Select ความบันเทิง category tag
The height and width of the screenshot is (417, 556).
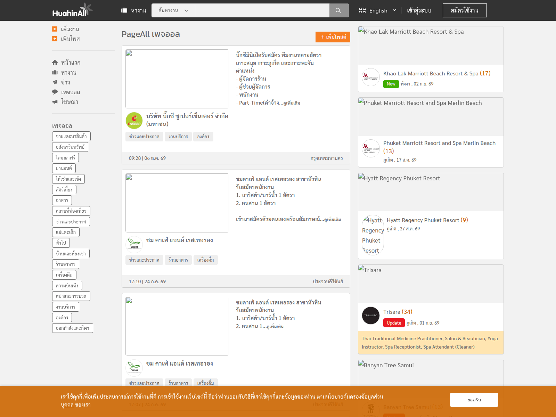67,286
